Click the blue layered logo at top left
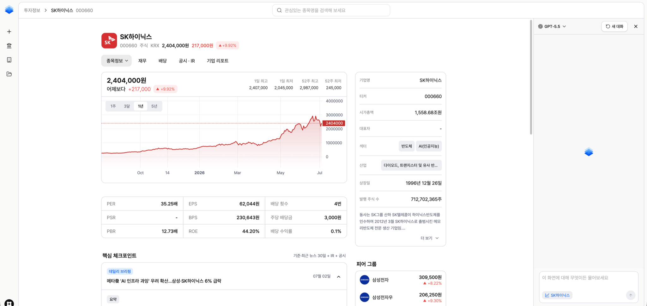This screenshot has width=647, height=306. [x=9, y=10]
